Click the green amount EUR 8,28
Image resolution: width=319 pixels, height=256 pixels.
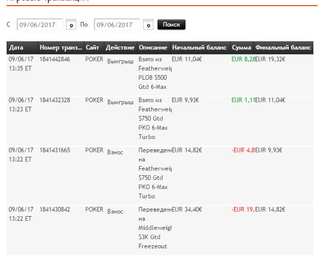243,59
